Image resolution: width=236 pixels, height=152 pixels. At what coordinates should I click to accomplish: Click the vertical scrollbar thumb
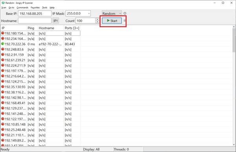[x=234, y=40]
